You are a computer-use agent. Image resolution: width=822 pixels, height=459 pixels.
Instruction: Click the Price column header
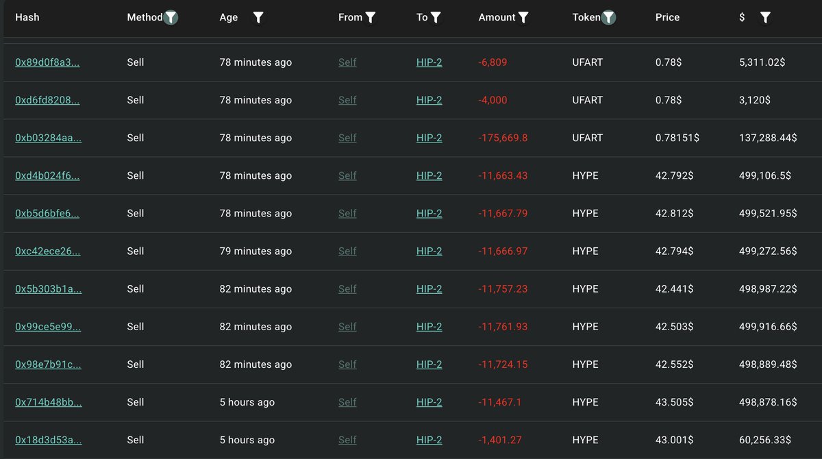point(667,17)
